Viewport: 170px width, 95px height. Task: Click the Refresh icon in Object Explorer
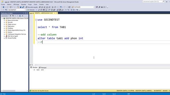pos(20,16)
